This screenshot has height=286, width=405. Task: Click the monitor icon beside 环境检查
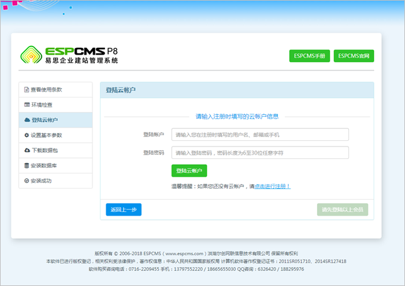(27, 104)
